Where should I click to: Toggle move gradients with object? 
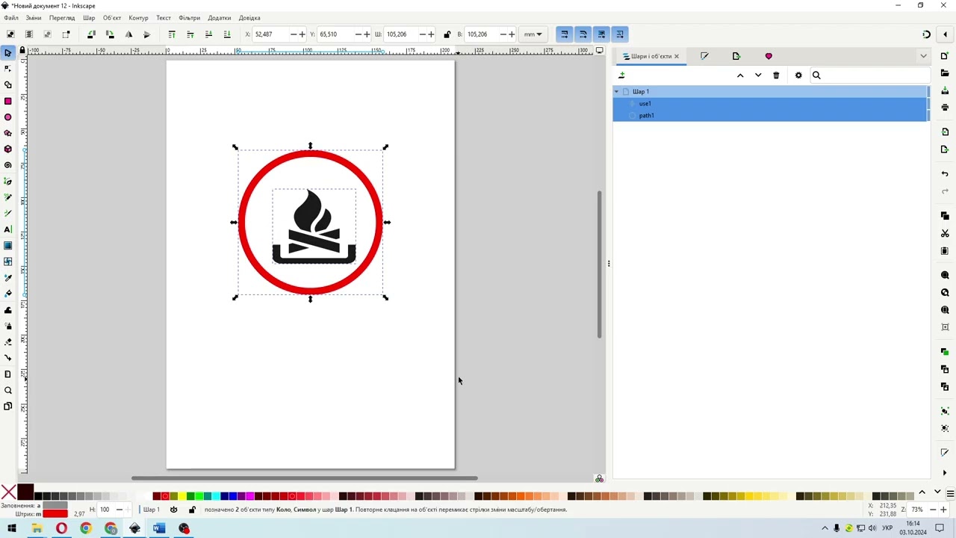point(601,34)
